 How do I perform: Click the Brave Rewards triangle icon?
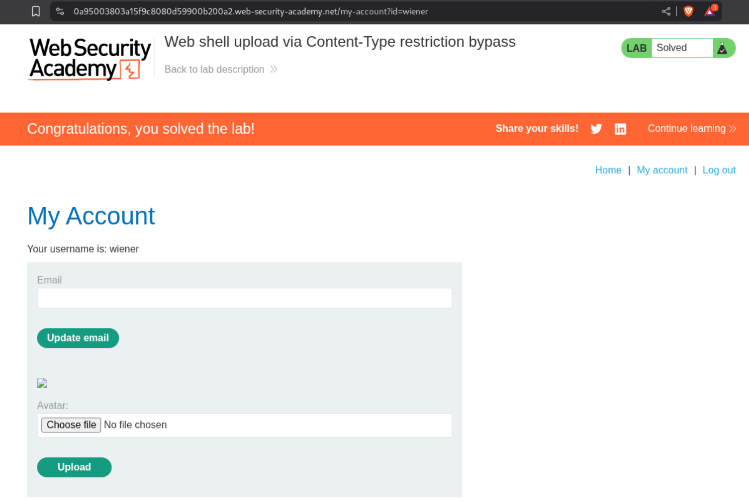point(710,11)
